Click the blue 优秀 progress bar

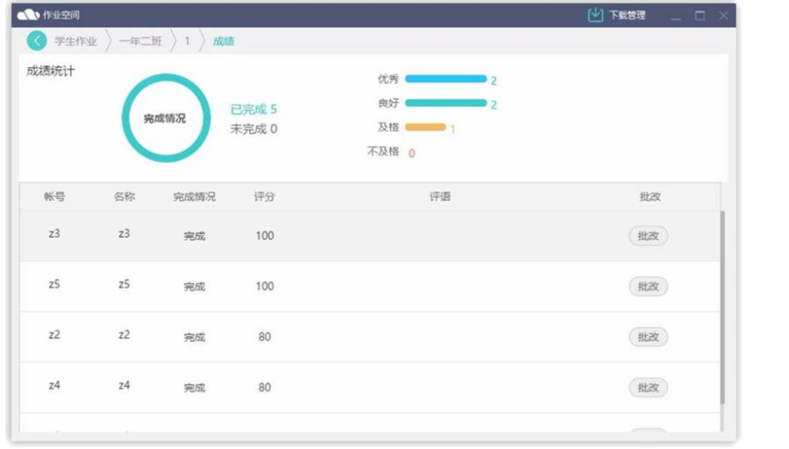(x=446, y=80)
